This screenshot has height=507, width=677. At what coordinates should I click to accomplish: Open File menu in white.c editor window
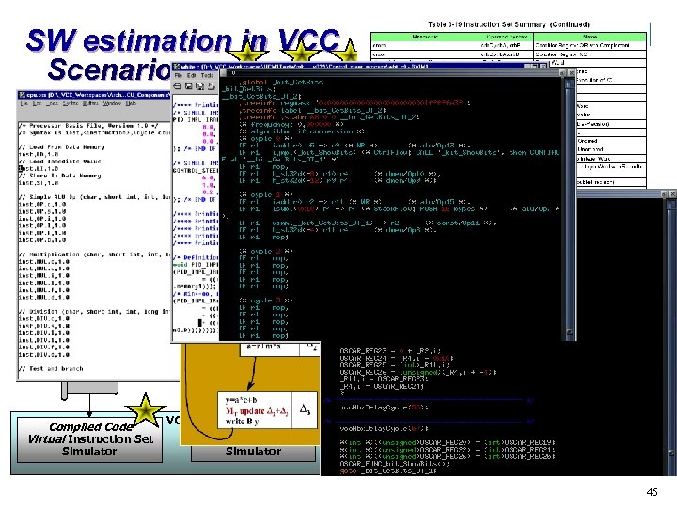click(x=179, y=75)
